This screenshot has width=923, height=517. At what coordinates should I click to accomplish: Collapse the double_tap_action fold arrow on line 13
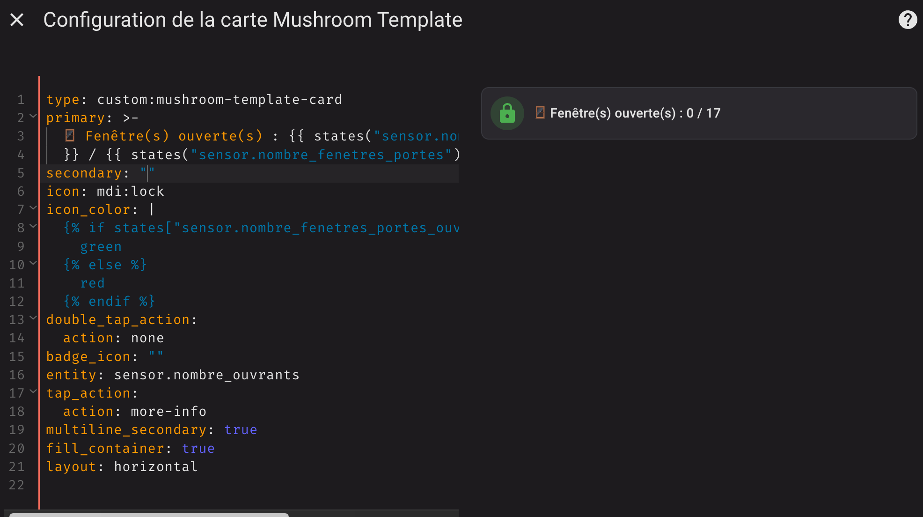pyautogui.click(x=33, y=318)
